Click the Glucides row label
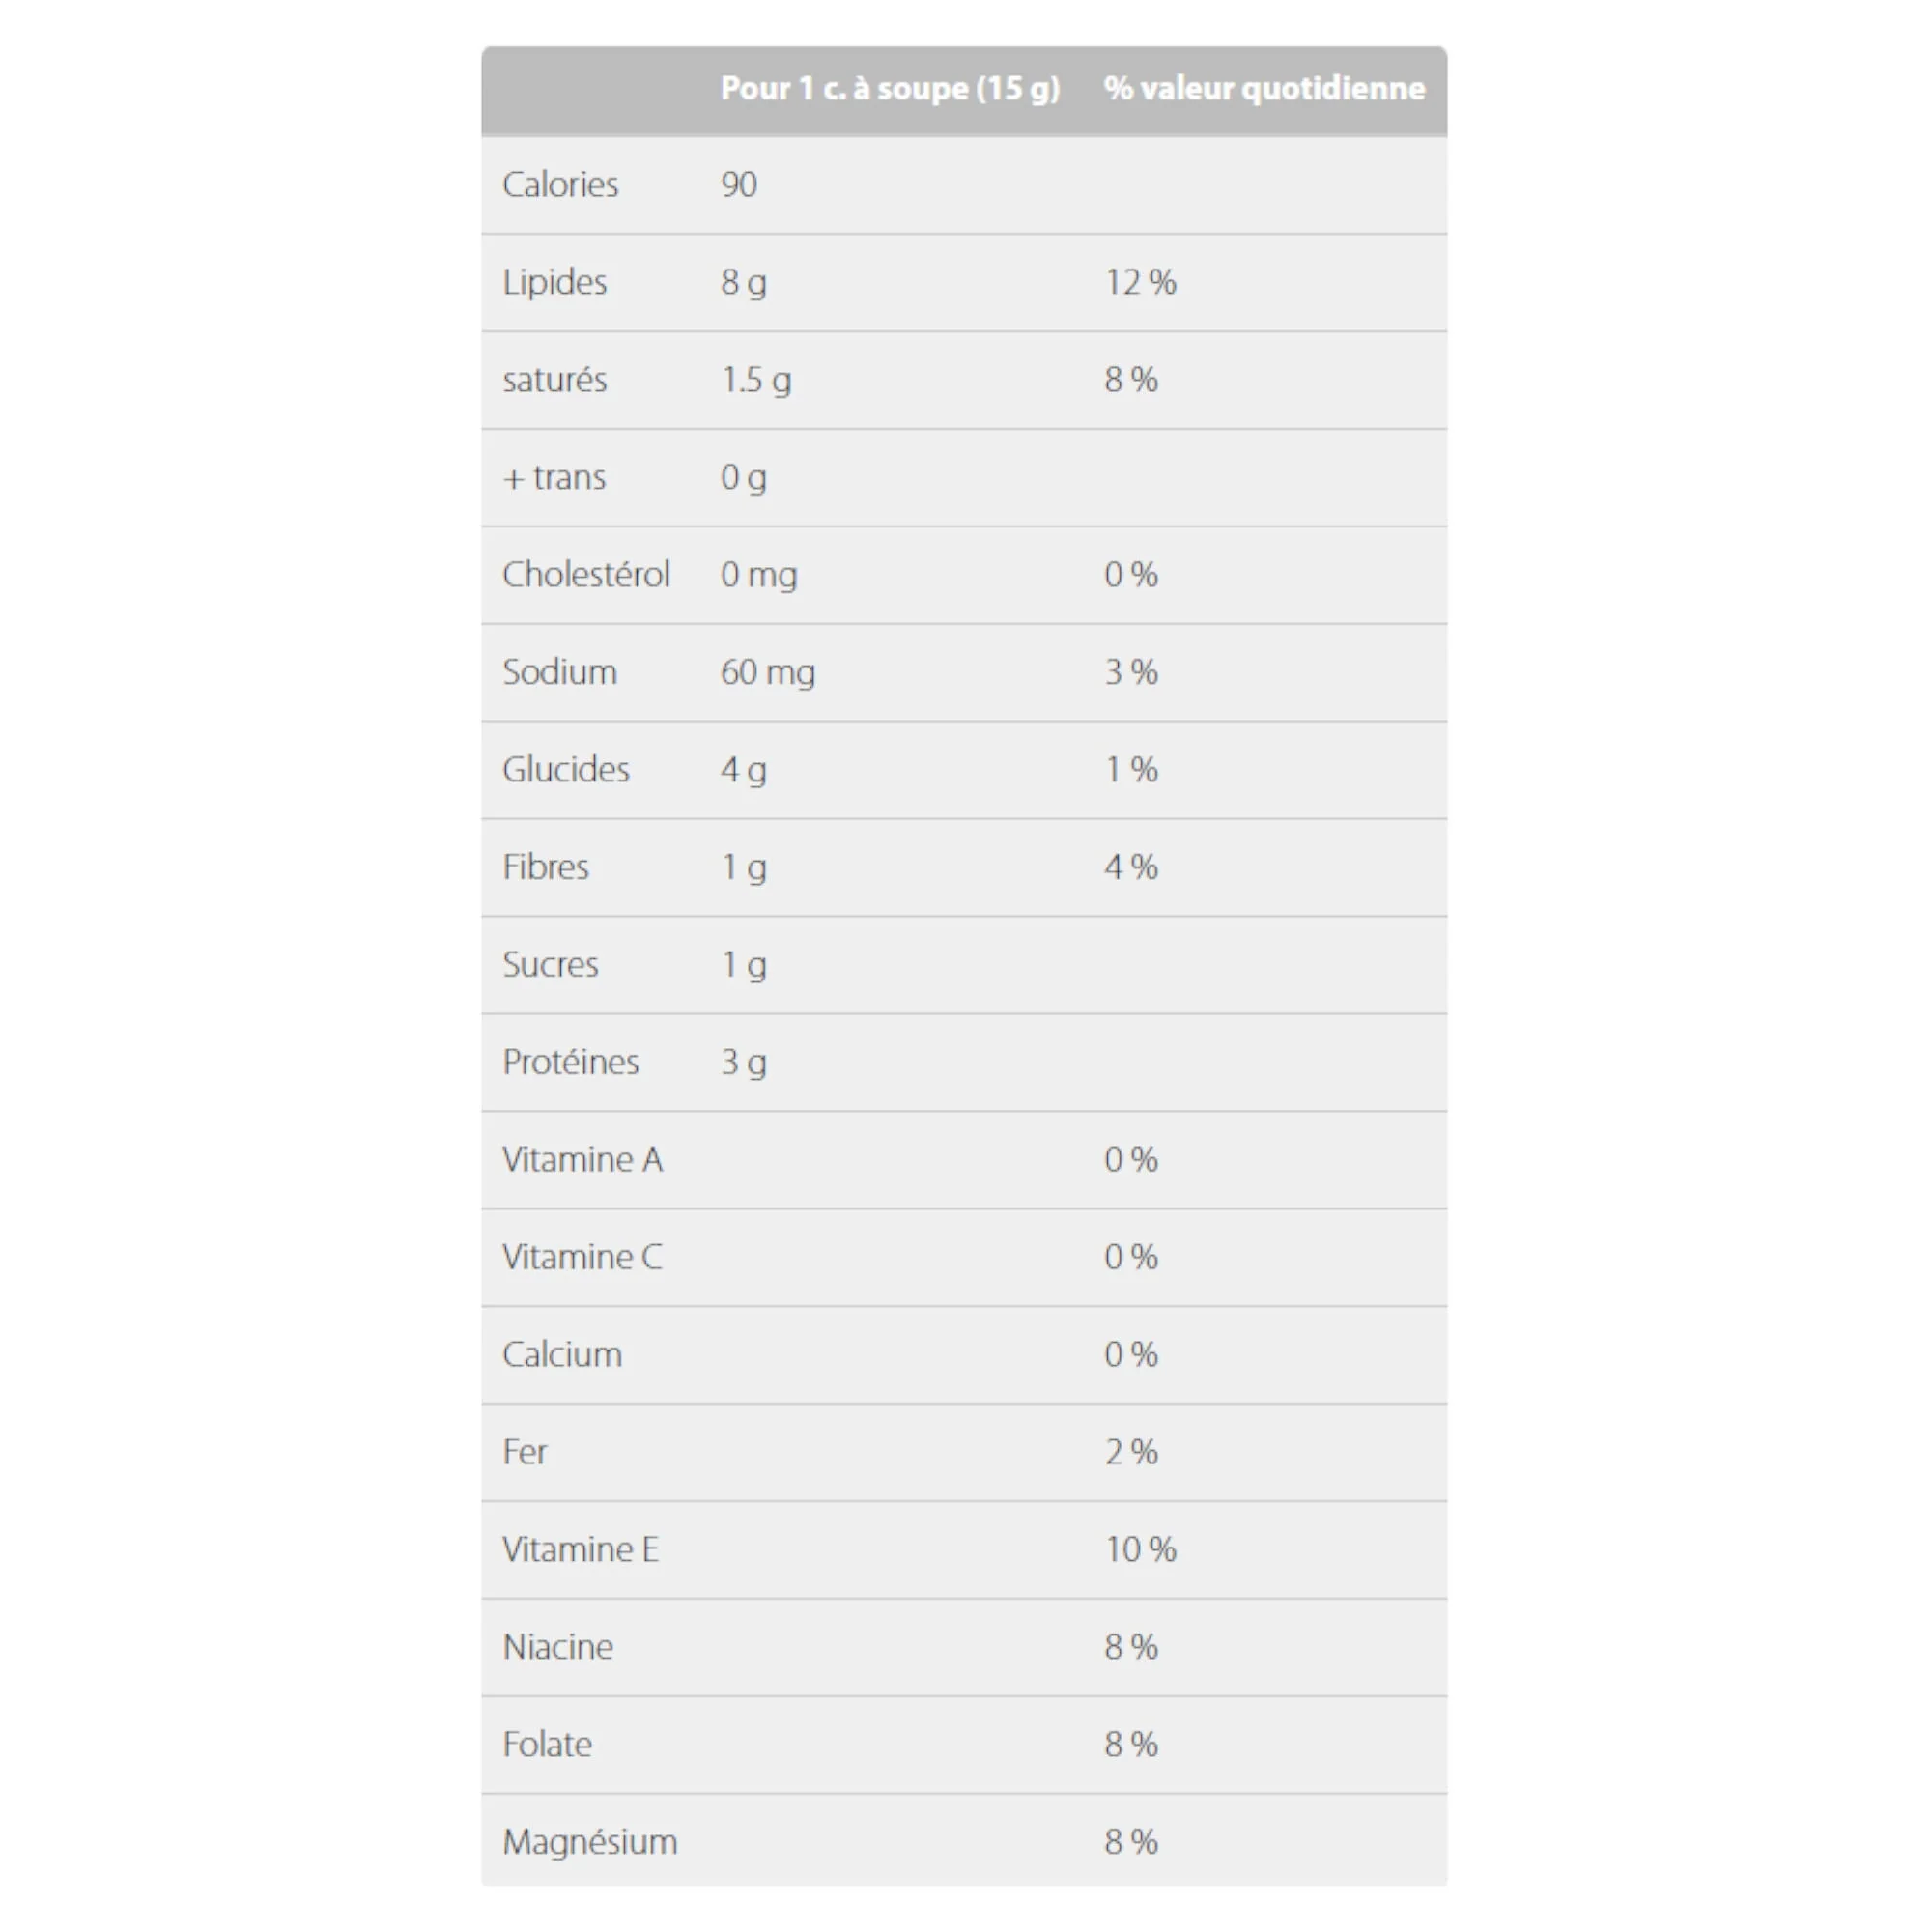This screenshot has height=1932, width=1932. [566, 770]
